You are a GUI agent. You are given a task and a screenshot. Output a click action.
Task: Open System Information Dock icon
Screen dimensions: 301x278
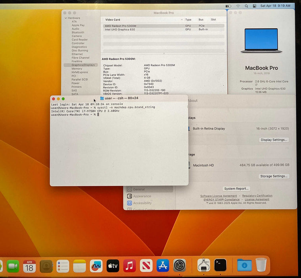pyautogui.click(x=204, y=265)
